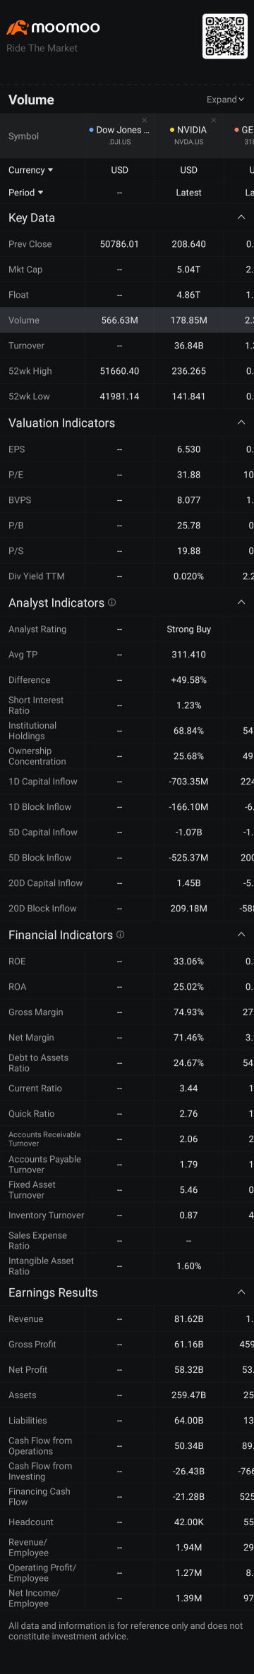Image resolution: width=254 pixels, height=1674 pixels.
Task: Open the Period dropdown
Action: 26,193
